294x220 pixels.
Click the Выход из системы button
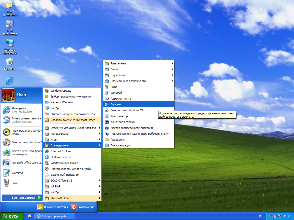tap(53, 207)
